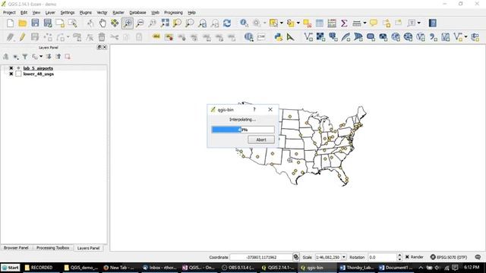
Task: Select the Zoom Out magnifier tool
Action: (140, 24)
